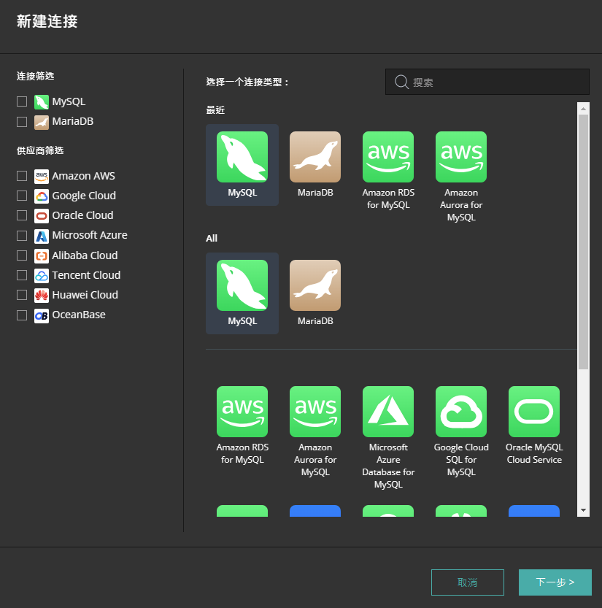Click the Alibaba Cloud filter label
The height and width of the screenshot is (608, 602).
pos(85,255)
